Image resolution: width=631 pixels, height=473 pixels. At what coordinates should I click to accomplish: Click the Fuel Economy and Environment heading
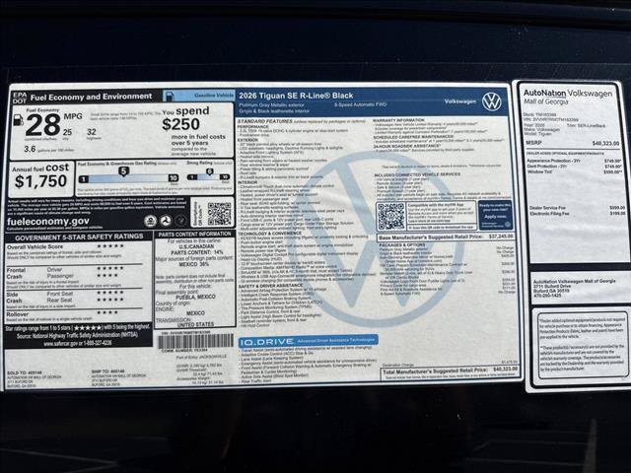pos(92,97)
